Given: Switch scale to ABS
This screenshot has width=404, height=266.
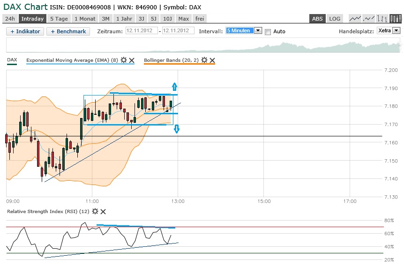Looking at the screenshot, I should coord(317,19).
